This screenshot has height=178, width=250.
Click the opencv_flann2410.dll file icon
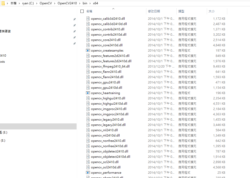pos(88,72)
